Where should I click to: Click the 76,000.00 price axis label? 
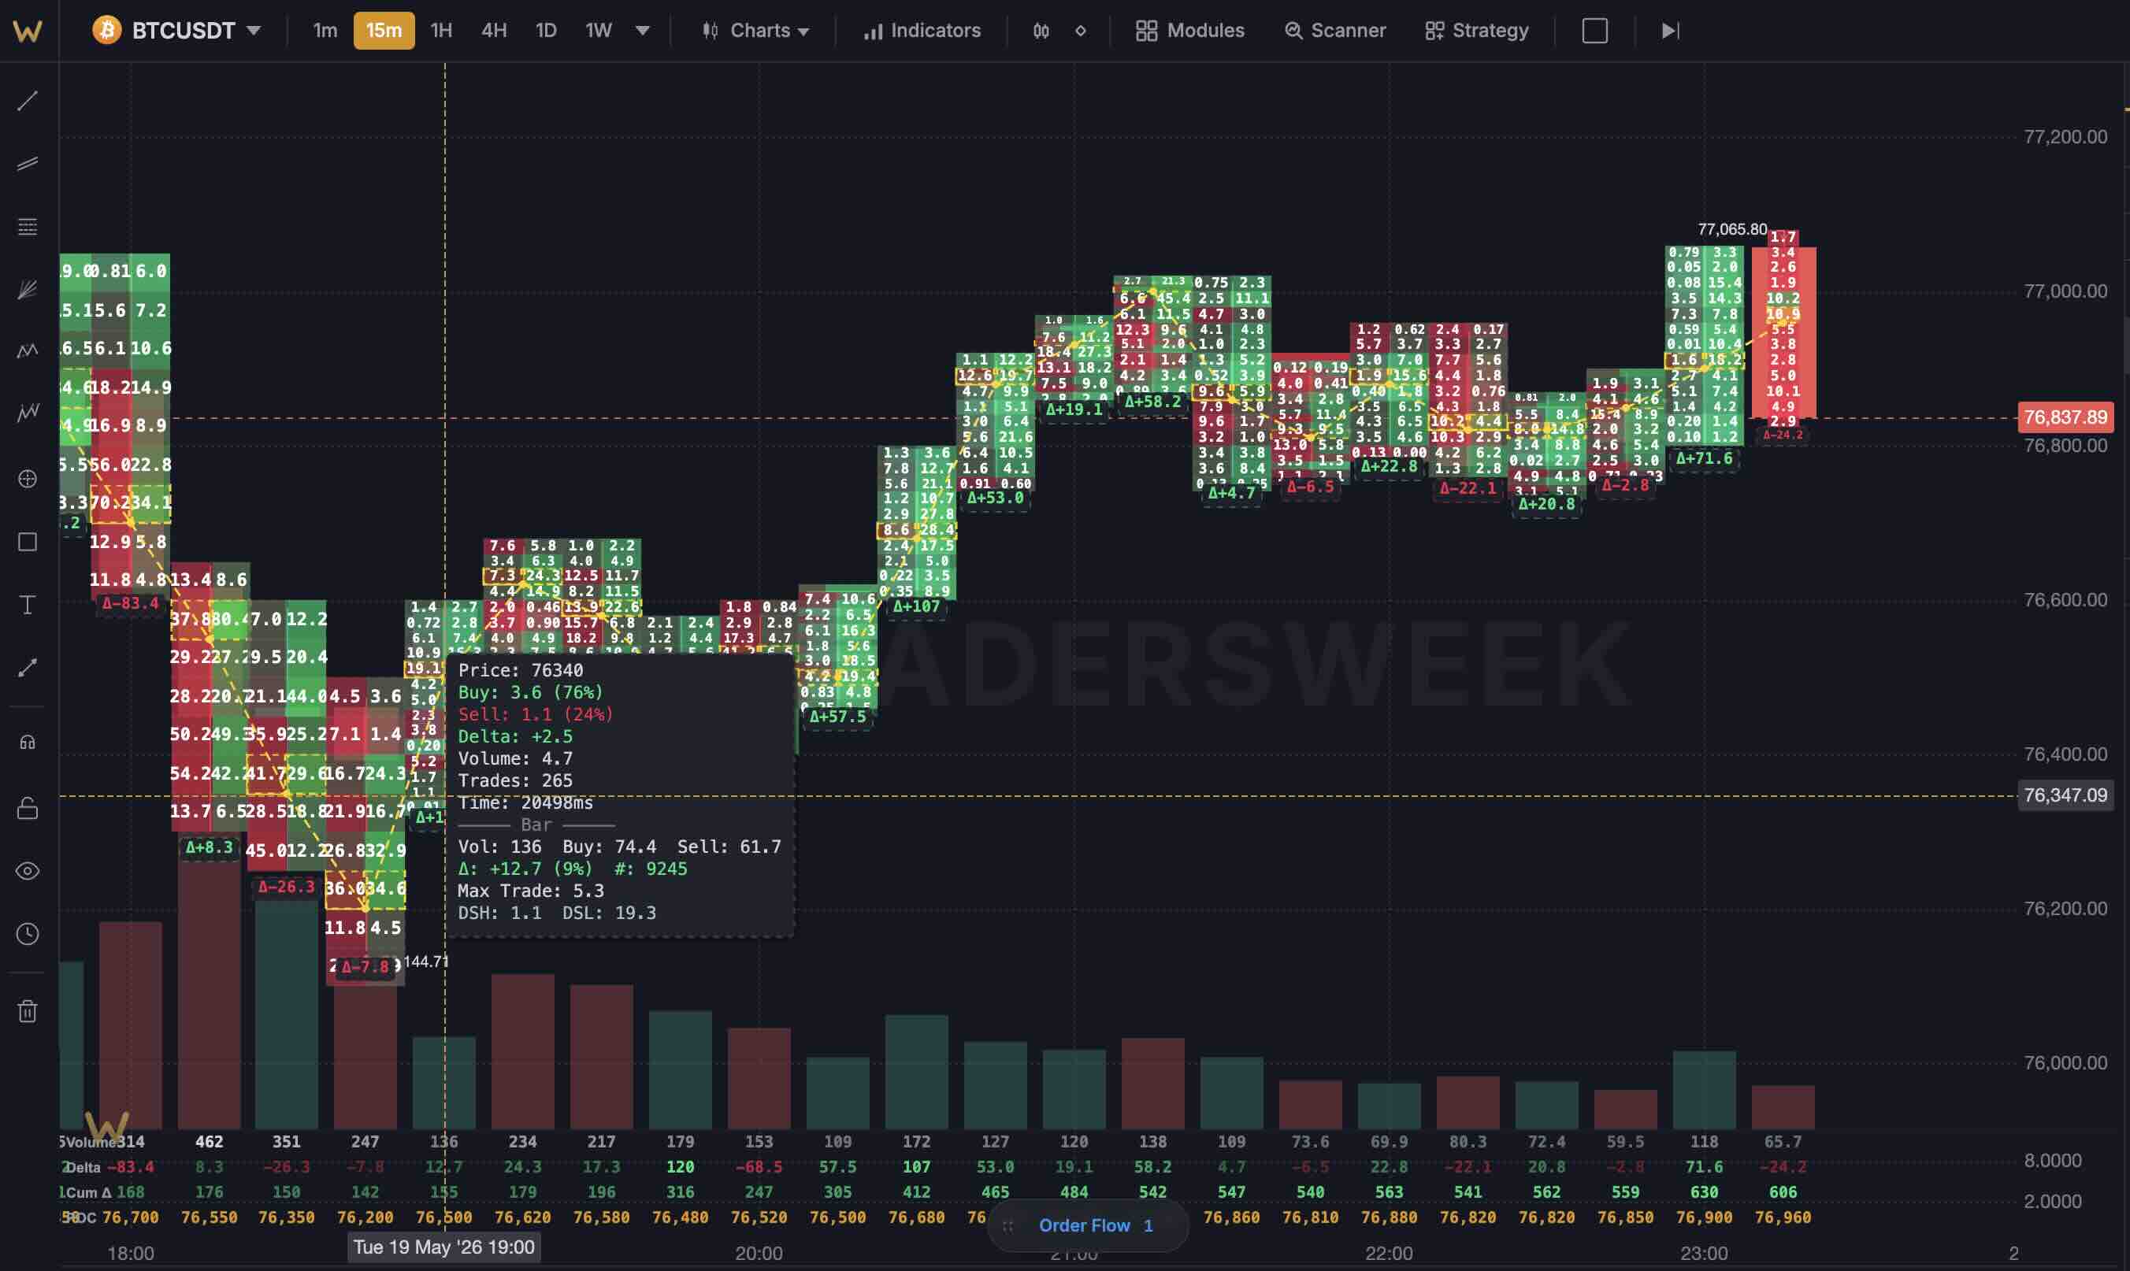pyautogui.click(x=2065, y=1062)
